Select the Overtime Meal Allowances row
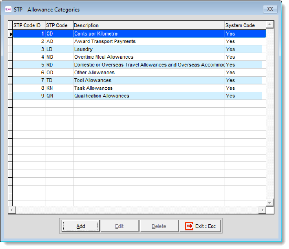Viewport: 289px width, 249px height. 104,57
